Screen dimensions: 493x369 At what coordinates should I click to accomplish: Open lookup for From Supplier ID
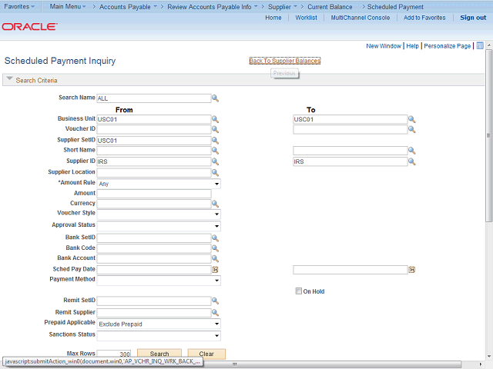pos(215,161)
